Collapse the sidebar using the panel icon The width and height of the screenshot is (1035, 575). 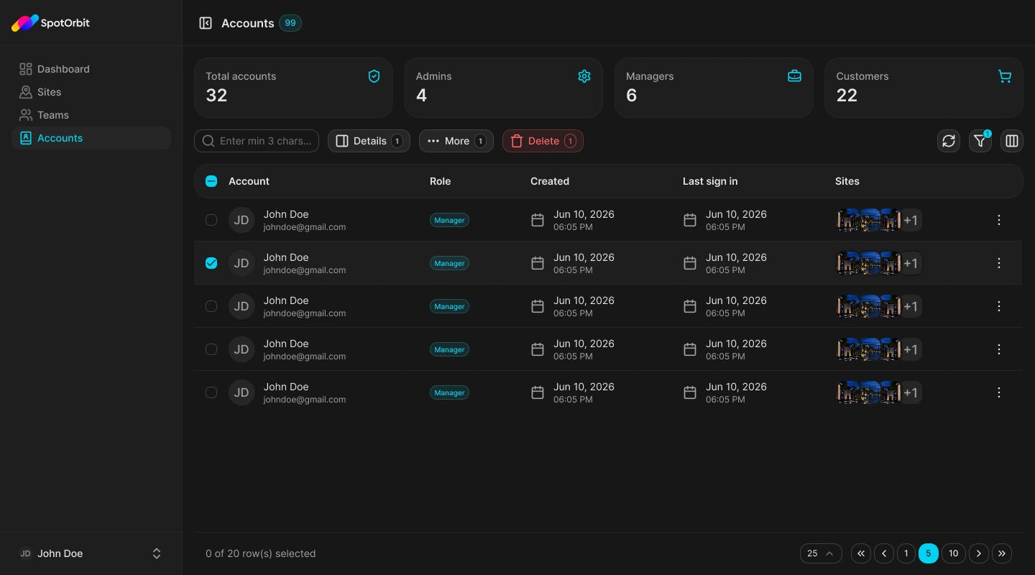point(206,23)
